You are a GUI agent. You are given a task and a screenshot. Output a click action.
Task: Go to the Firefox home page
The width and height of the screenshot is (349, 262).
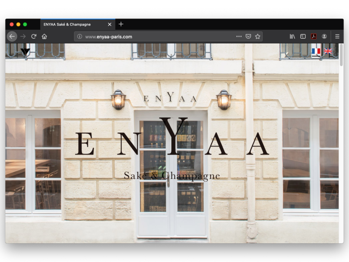(44, 36)
